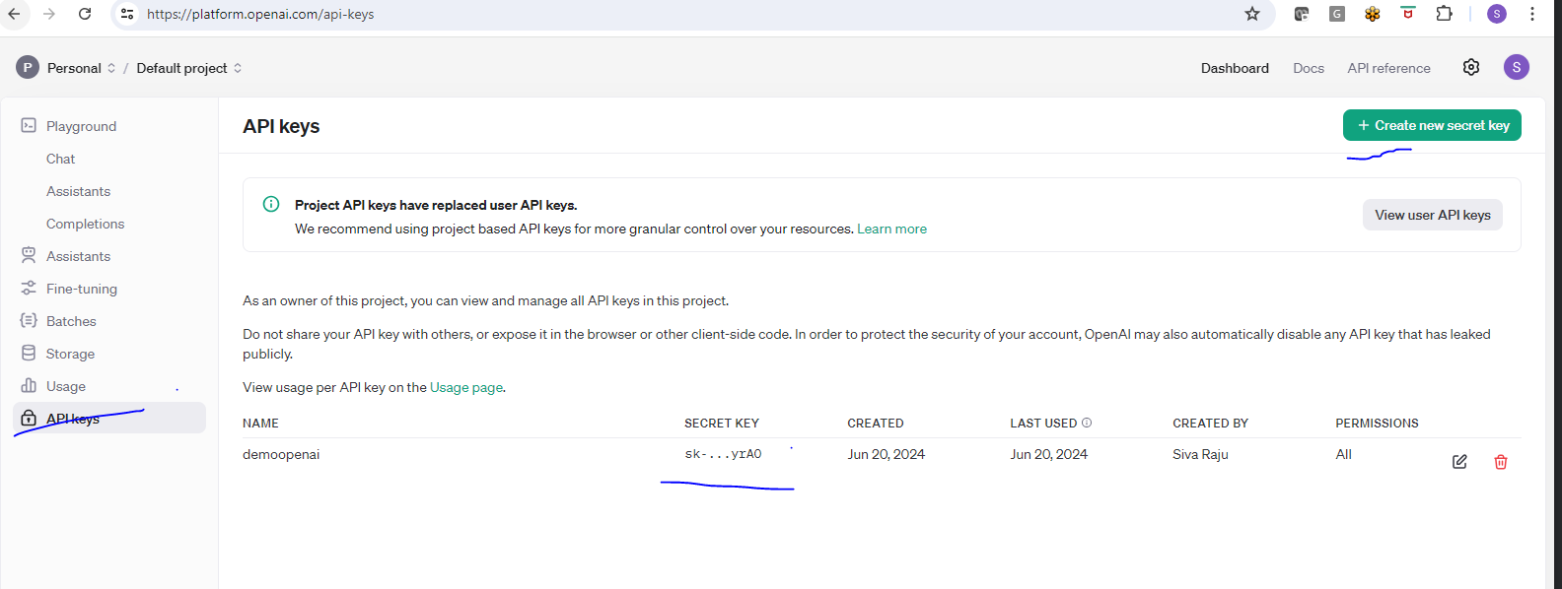1562x589 pixels.
Task: Click the Playground terminal icon in the sidebar
Action: 29,125
